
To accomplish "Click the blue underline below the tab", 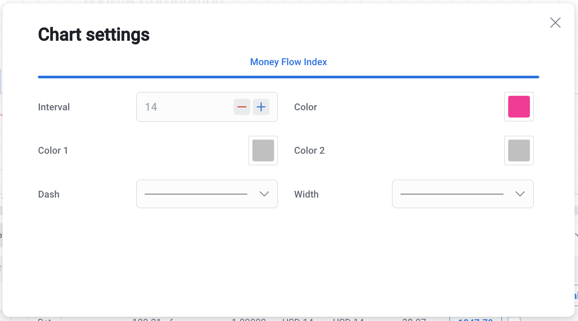I will 289,77.
